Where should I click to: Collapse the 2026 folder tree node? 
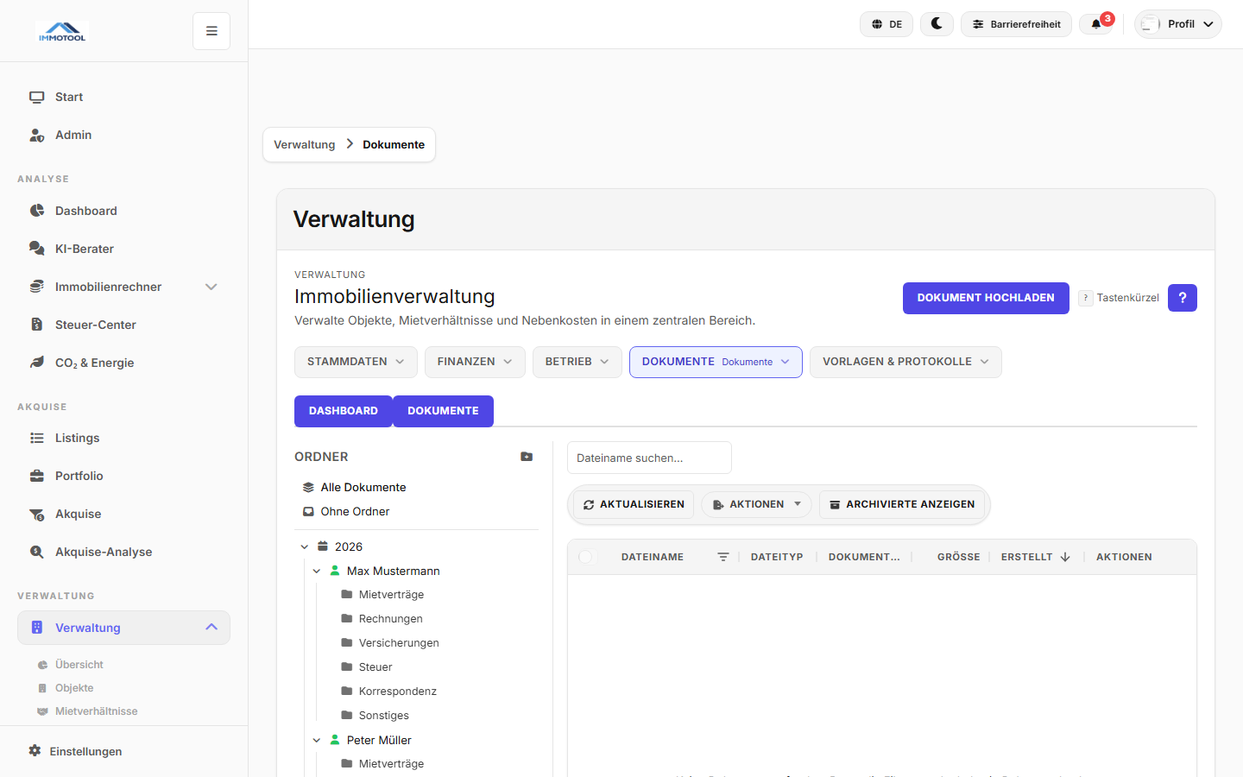pyautogui.click(x=305, y=546)
